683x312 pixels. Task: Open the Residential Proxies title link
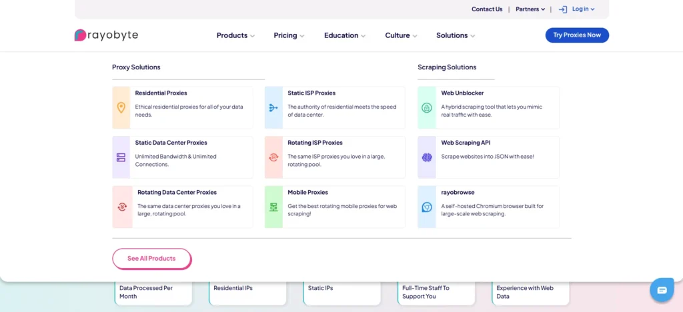161,93
